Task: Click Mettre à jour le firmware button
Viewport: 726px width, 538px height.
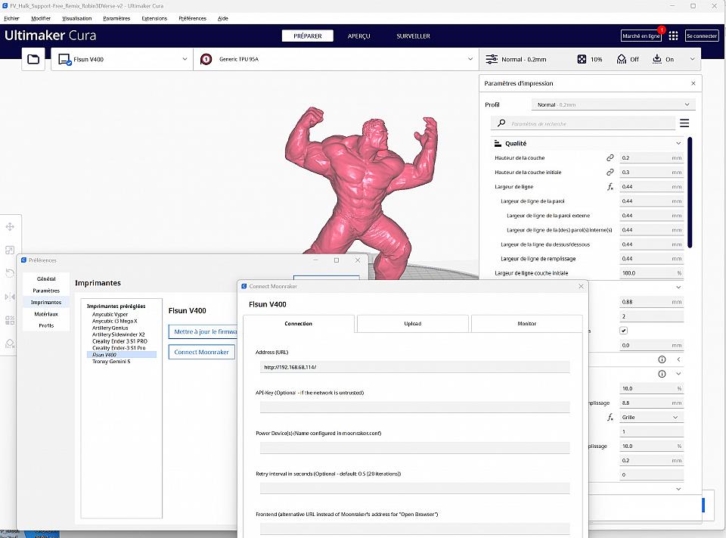Action: 203,331
